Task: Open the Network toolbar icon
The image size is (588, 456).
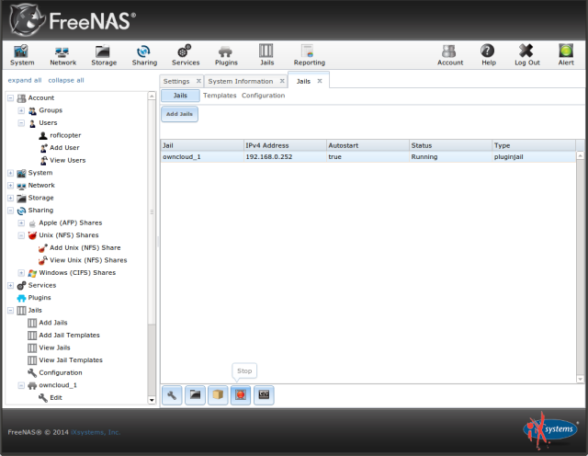Action: click(x=62, y=55)
